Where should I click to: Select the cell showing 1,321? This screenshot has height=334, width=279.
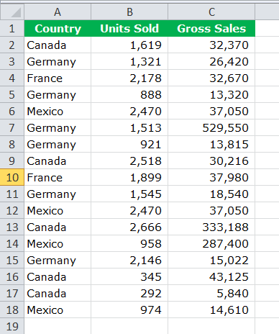tap(129, 61)
